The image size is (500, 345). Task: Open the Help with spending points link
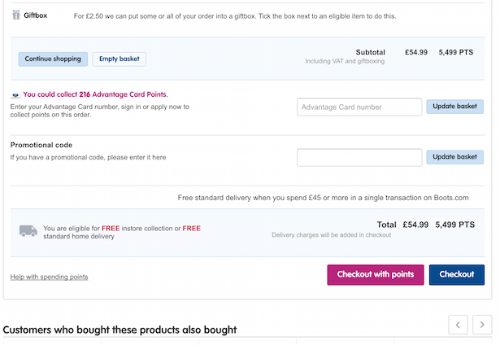click(x=49, y=277)
